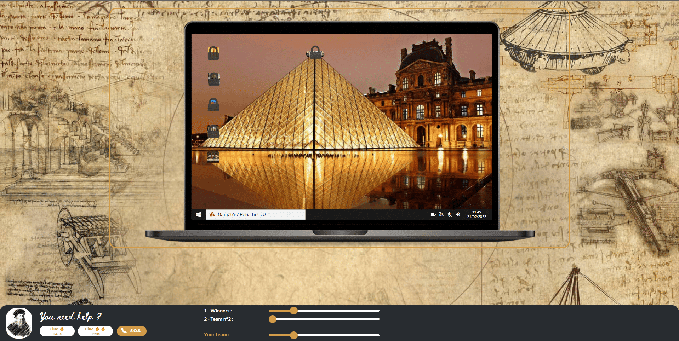Click the padlock atop the Louvre pyramid
Image resolution: width=679 pixels, height=341 pixels.
pyautogui.click(x=315, y=52)
